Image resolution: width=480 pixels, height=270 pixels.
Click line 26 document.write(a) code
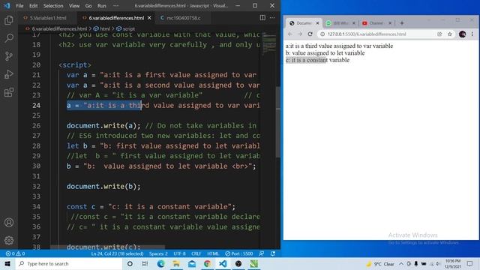[x=103, y=125]
